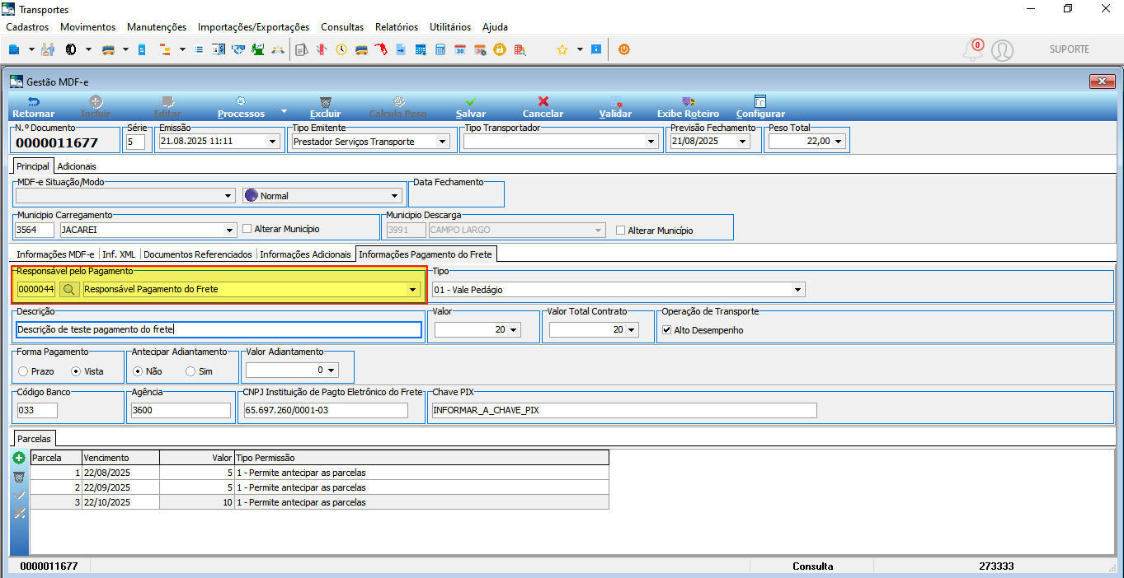Expand the Municipio Carregamento JACAREI dropdown
The image size is (1124, 578).
[229, 230]
